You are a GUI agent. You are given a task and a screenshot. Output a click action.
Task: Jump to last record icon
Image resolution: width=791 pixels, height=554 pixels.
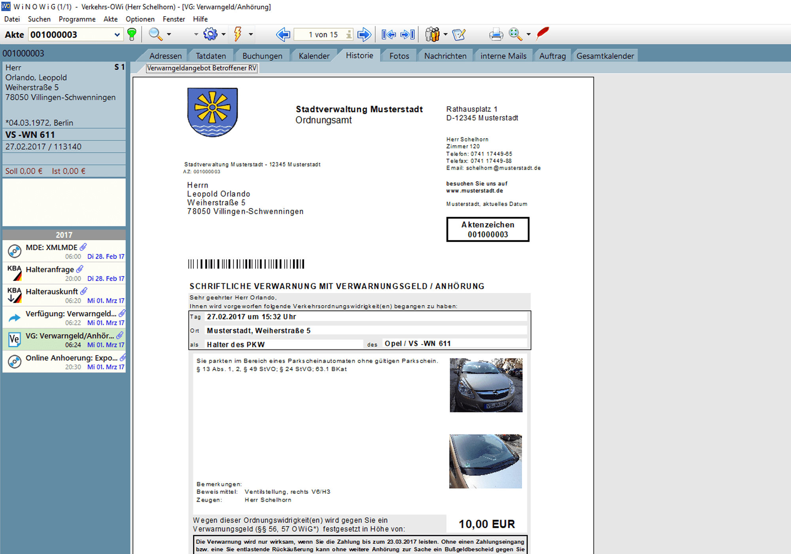coord(408,34)
